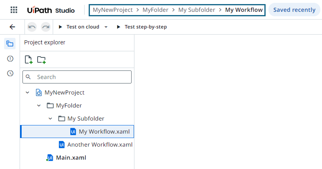Open the errors panel sidebar icon
This screenshot has width=322, height=169.
click(x=10, y=59)
